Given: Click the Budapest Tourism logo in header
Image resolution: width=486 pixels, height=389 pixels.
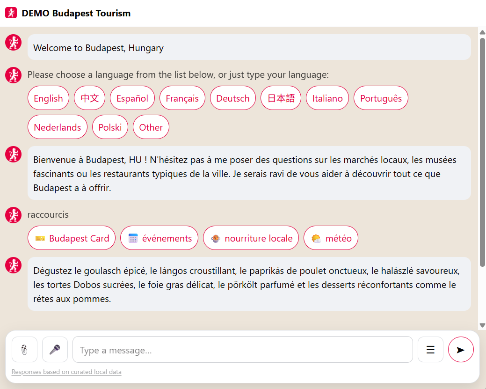Looking at the screenshot, I should pyautogui.click(x=11, y=13).
